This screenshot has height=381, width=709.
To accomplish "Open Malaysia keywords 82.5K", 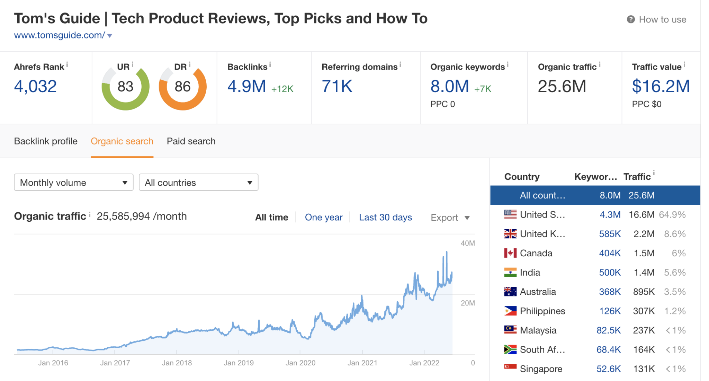I will click(609, 330).
